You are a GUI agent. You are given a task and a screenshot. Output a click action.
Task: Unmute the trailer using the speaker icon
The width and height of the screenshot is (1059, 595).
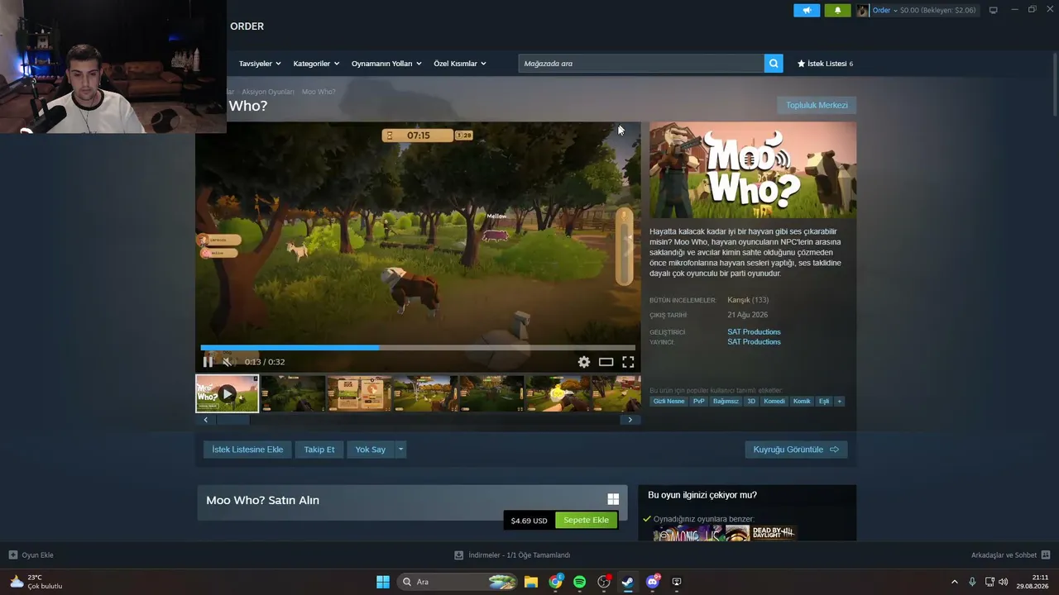click(x=229, y=362)
